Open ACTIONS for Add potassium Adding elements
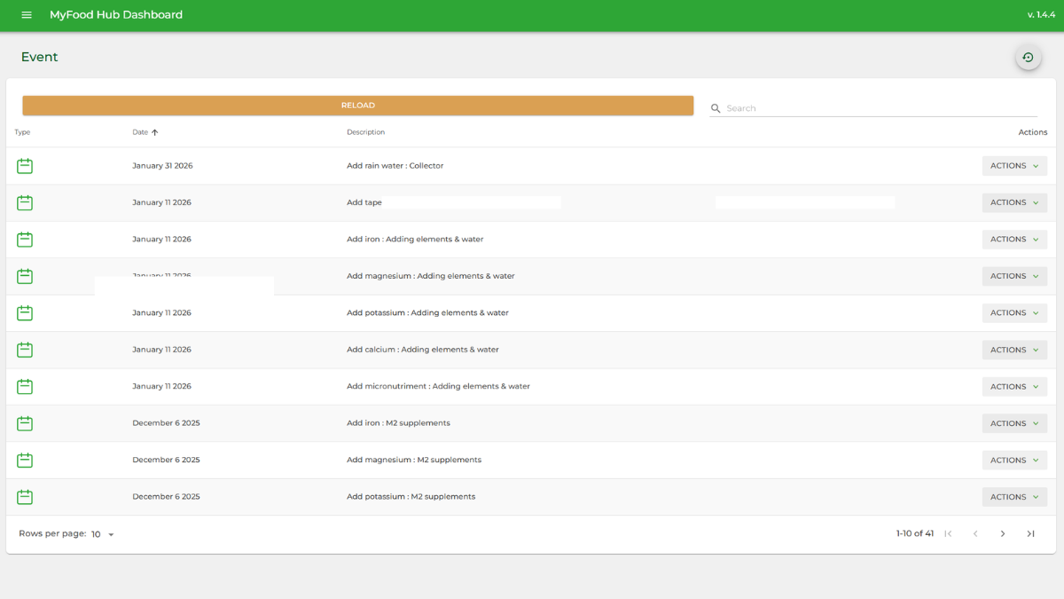Image resolution: width=1064 pixels, height=599 pixels. pyautogui.click(x=1014, y=313)
